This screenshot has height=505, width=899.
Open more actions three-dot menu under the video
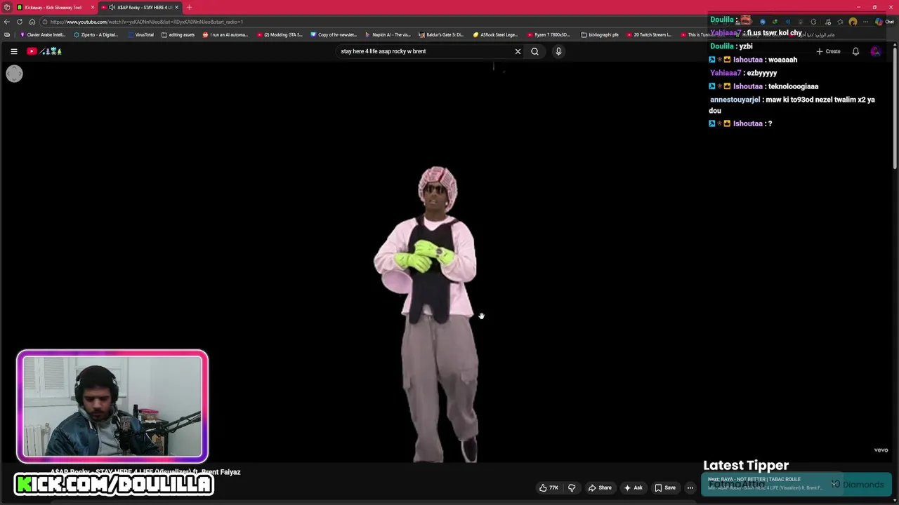click(x=690, y=487)
